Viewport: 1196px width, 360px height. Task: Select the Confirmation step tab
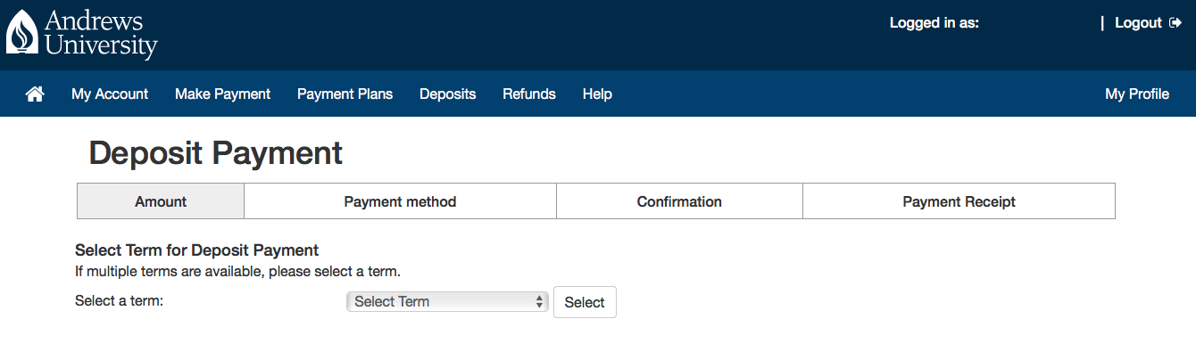click(679, 201)
